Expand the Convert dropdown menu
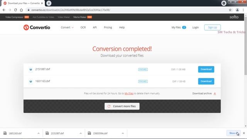This screenshot has height=139, width=247. pos(67,27)
